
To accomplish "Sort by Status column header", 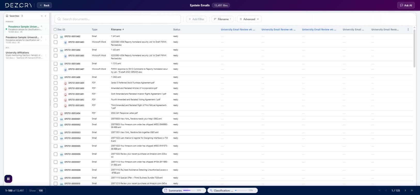I will 177,29.
